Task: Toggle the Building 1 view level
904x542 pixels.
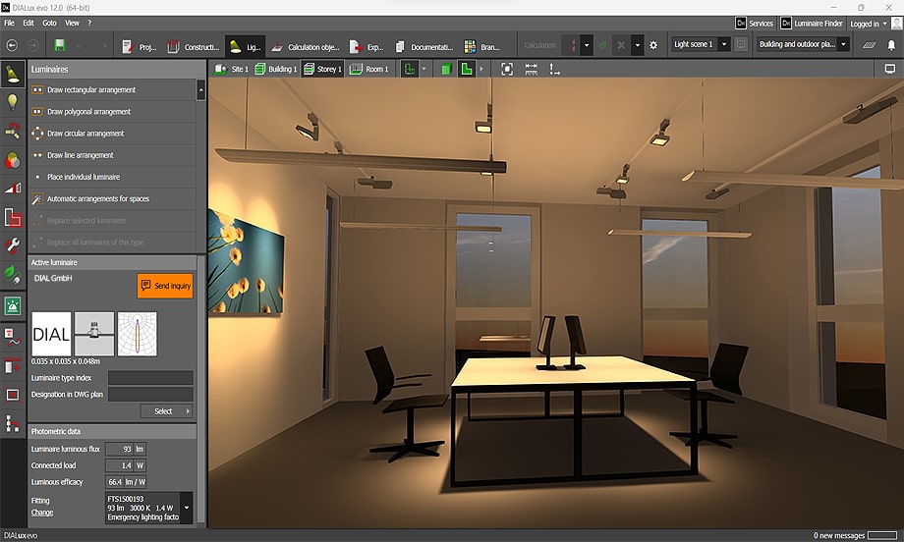Action: tap(275, 70)
